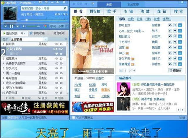The height and width of the screenshot is (138, 188).
Task: Open the 绿钻 green diamond tab
Action: [x=162, y=11]
